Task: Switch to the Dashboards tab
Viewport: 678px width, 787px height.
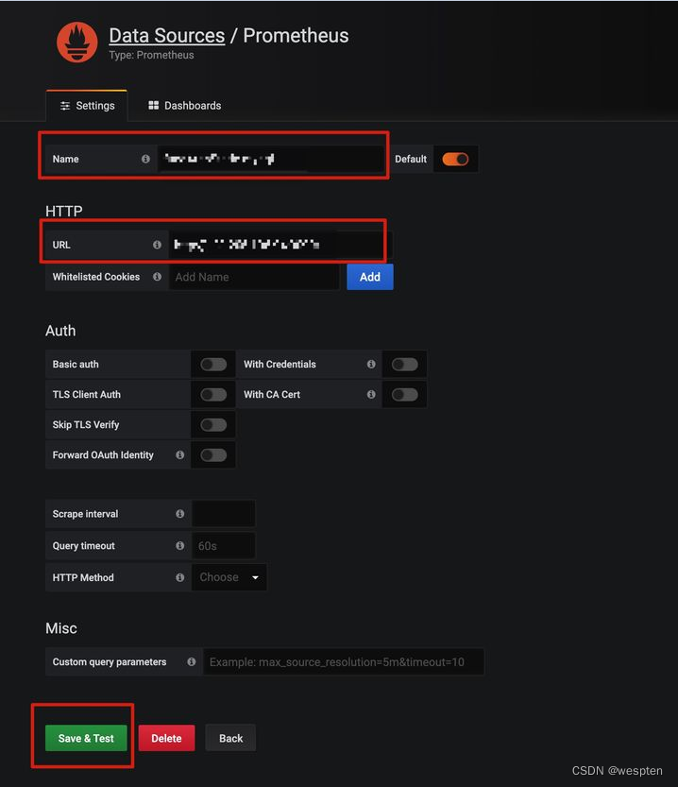Action: click(x=184, y=106)
